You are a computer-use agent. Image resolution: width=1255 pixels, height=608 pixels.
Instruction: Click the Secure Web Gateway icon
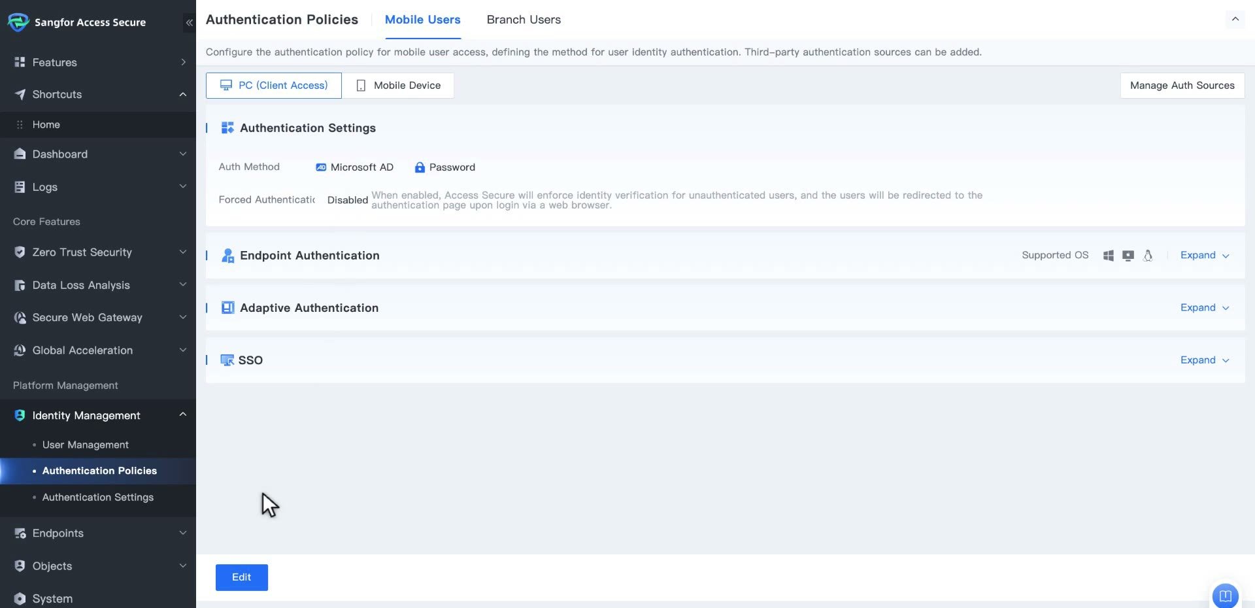point(20,317)
